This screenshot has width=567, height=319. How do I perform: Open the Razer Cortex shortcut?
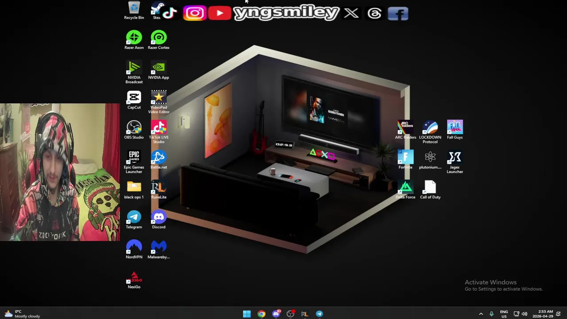click(x=159, y=40)
